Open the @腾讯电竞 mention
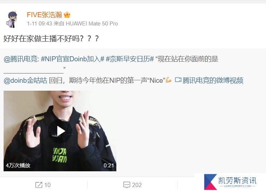 tap(21, 59)
